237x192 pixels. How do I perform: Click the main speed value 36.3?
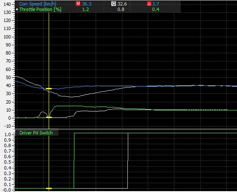[x=87, y=4]
